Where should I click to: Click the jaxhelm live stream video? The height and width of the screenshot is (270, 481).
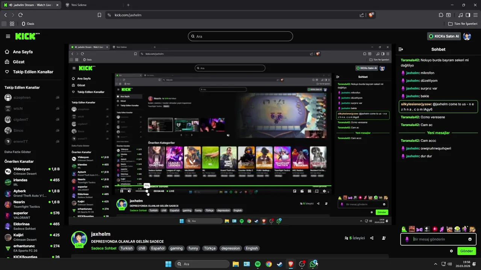click(230, 134)
